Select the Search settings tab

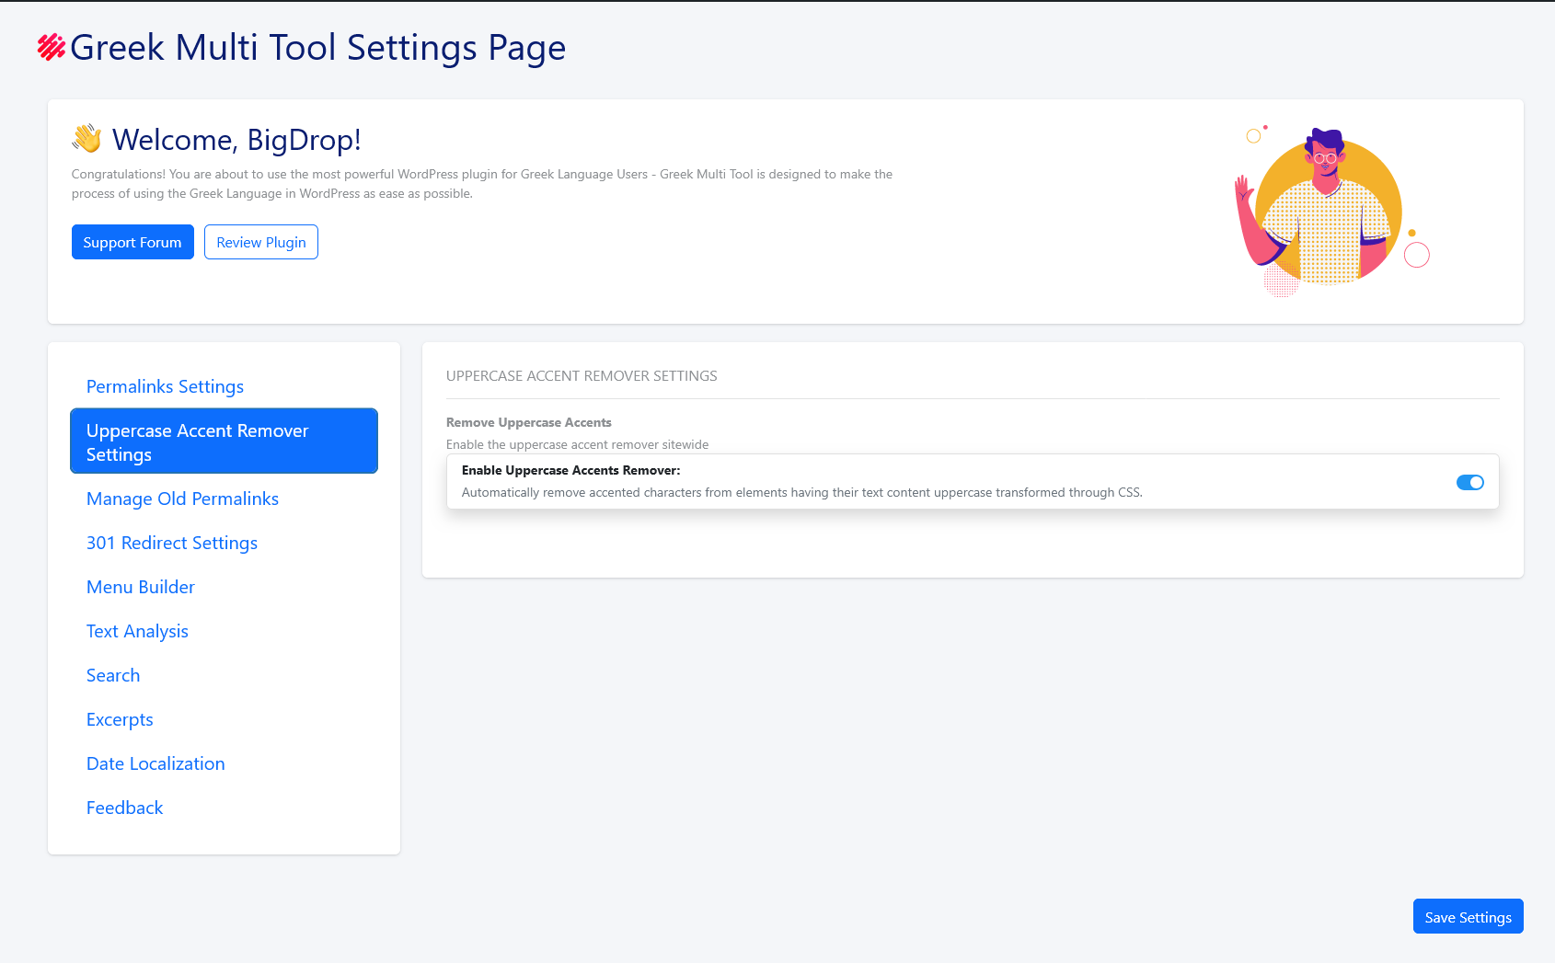tap(113, 675)
